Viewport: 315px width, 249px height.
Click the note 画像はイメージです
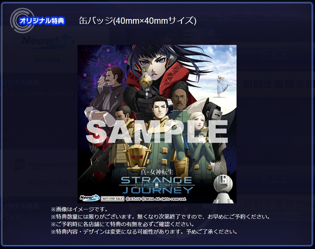79,209
